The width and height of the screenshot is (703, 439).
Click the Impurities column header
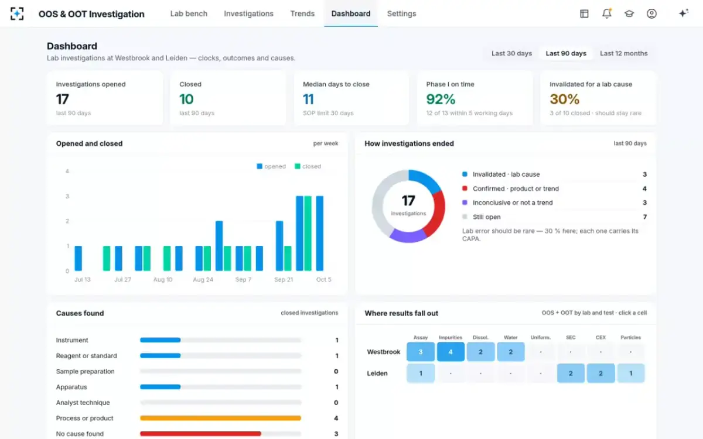(x=451, y=338)
